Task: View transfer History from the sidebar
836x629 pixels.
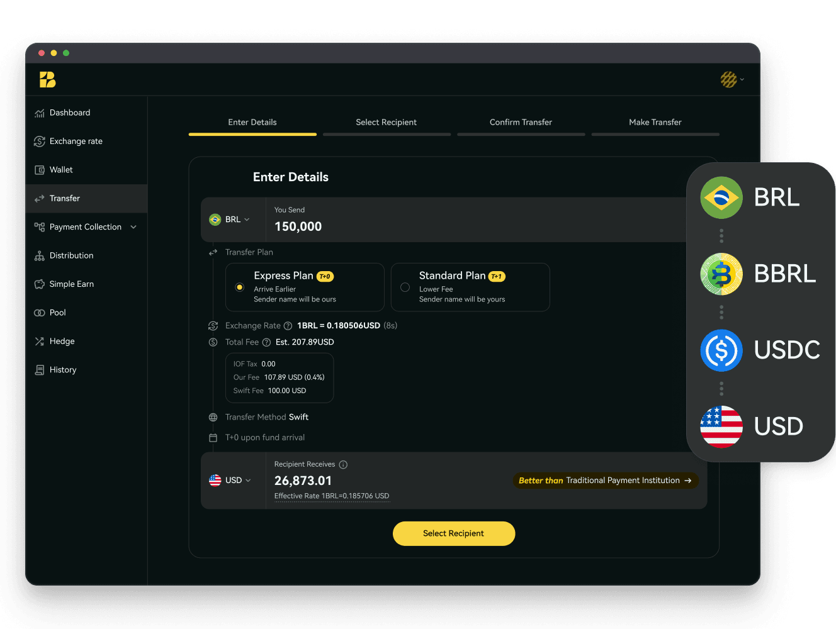Action: (x=62, y=369)
